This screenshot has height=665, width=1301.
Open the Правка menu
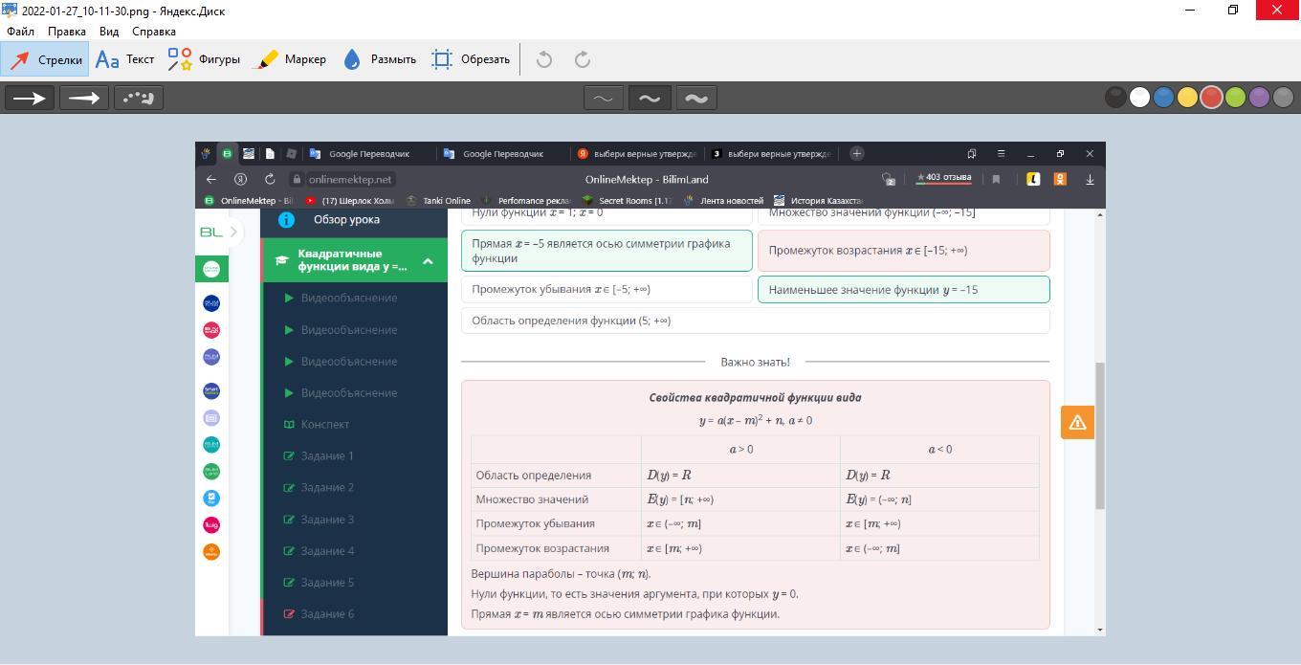[x=67, y=32]
